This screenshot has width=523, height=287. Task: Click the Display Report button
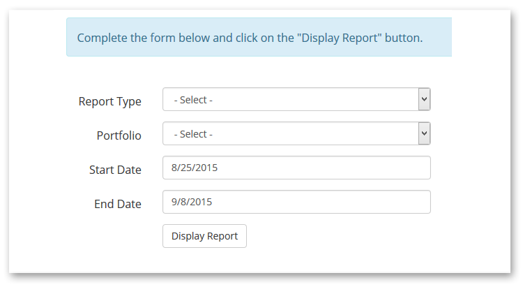click(x=204, y=236)
